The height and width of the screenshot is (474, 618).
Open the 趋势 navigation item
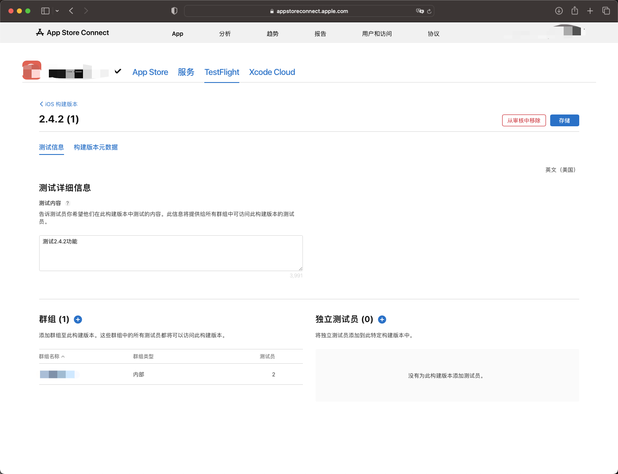click(x=273, y=34)
